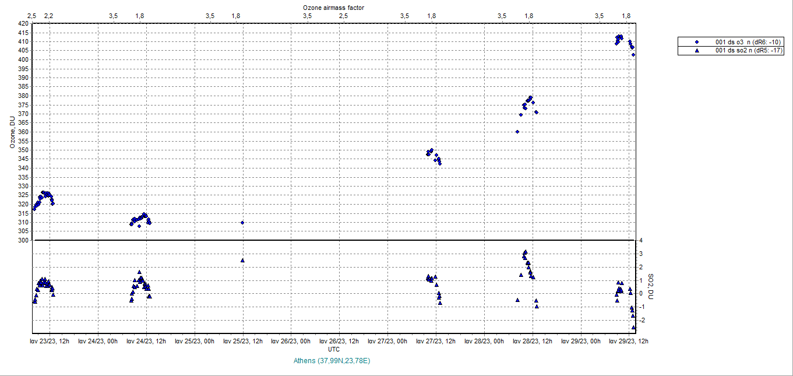Click the 'UTC' bottom axis title
The width and height of the screenshot is (793, 376).
pos(334,349)
